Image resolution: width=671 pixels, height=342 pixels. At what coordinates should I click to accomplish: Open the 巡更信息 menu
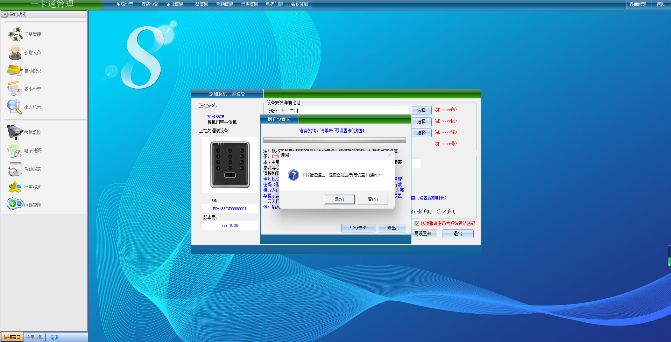(x=249, y=4)
